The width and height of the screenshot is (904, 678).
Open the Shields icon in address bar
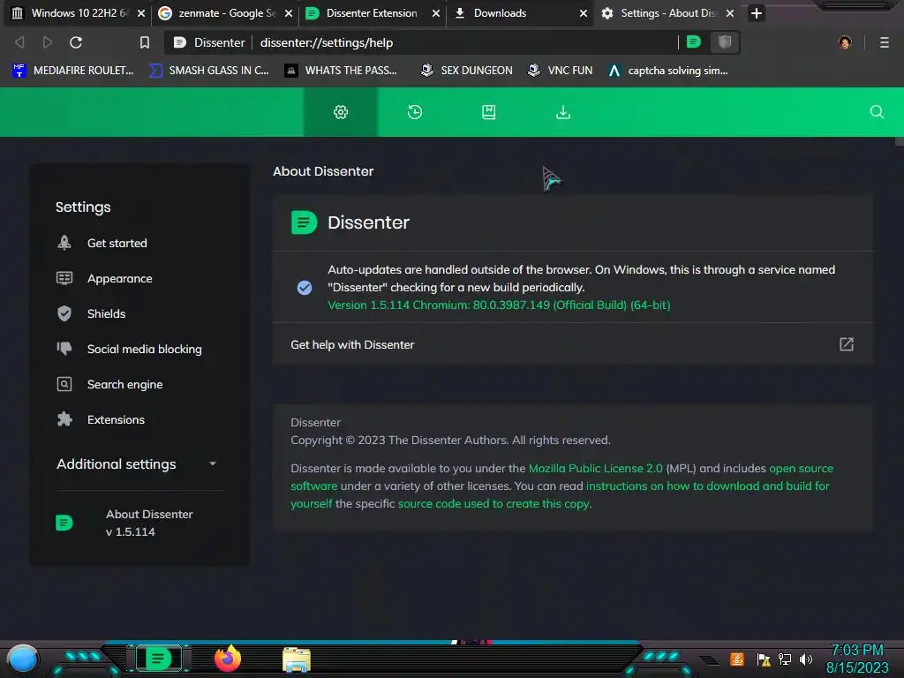coord(725,42)
